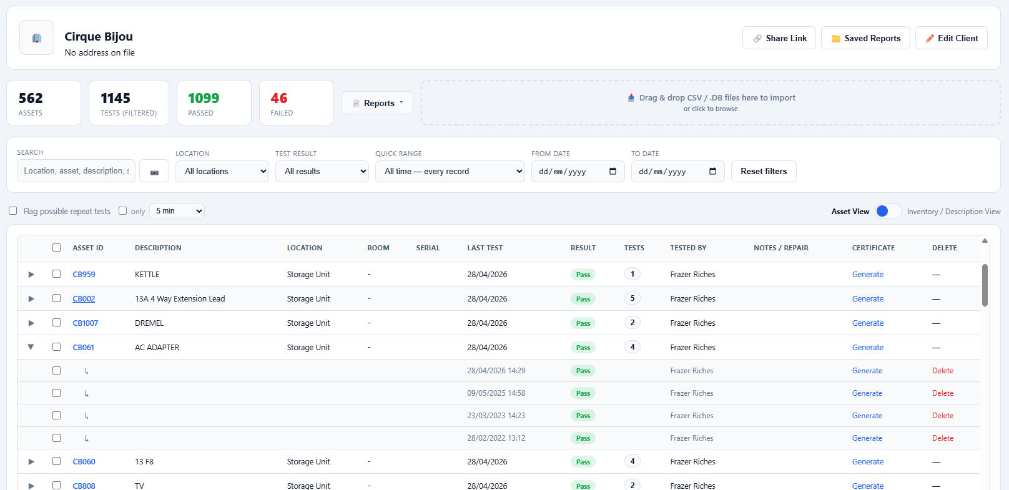This screenshot has width=1009, height=490.
Task: Expand the CB002 extension lead row
Action: pos(31,299)
